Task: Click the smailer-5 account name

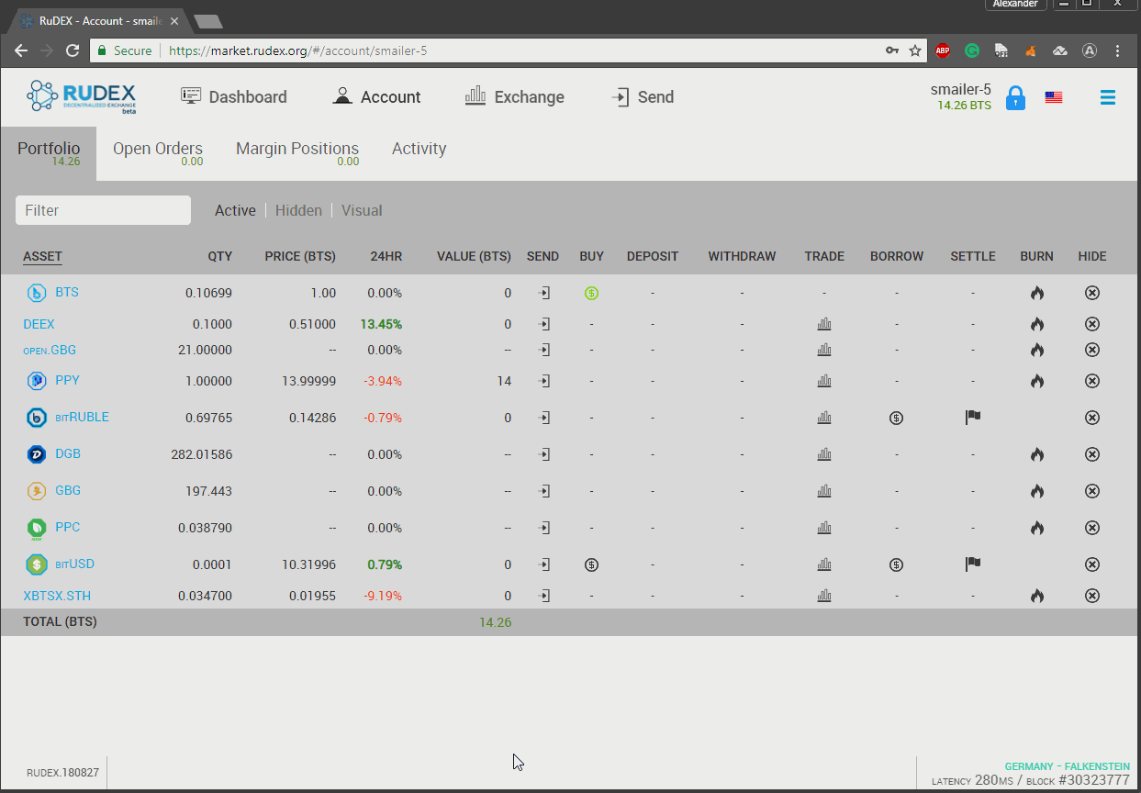Action: click(x=960, y=89)
